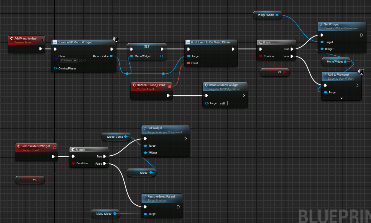Open the WBP Menu class dropdown

tap(68, 60)
